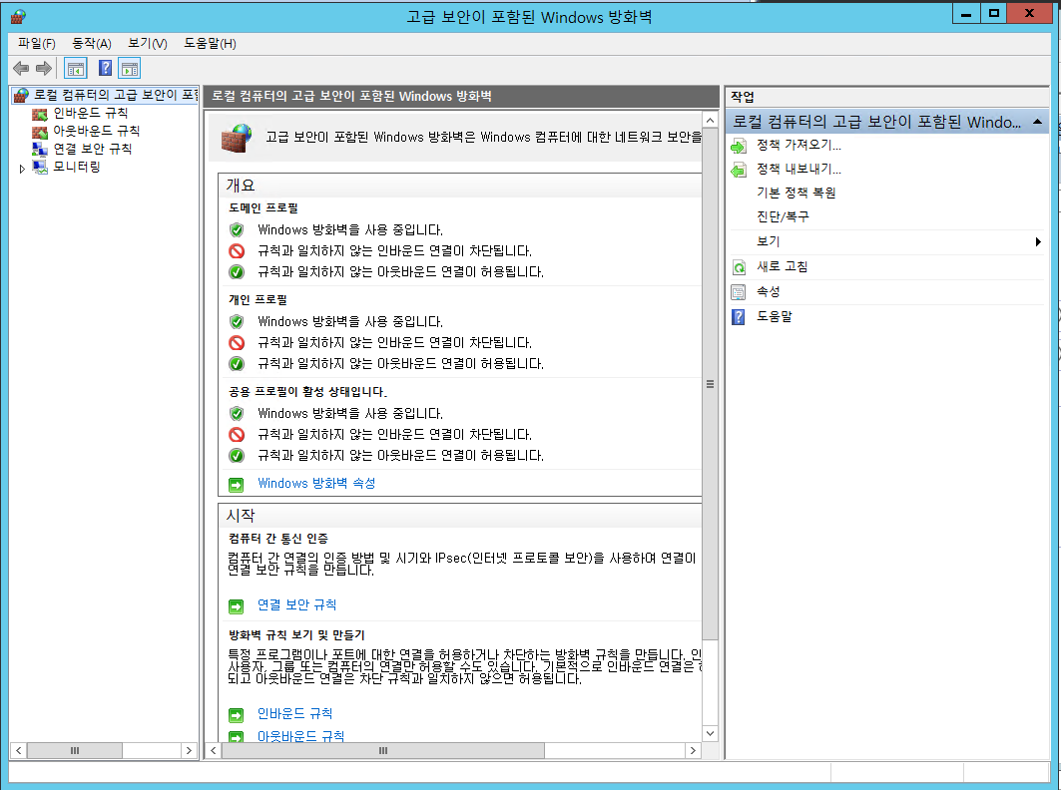The width and height of the screenshot is (1061, 790).
Task: Click the forward arrow toolbar icon
Action: (x=44, y=68)
